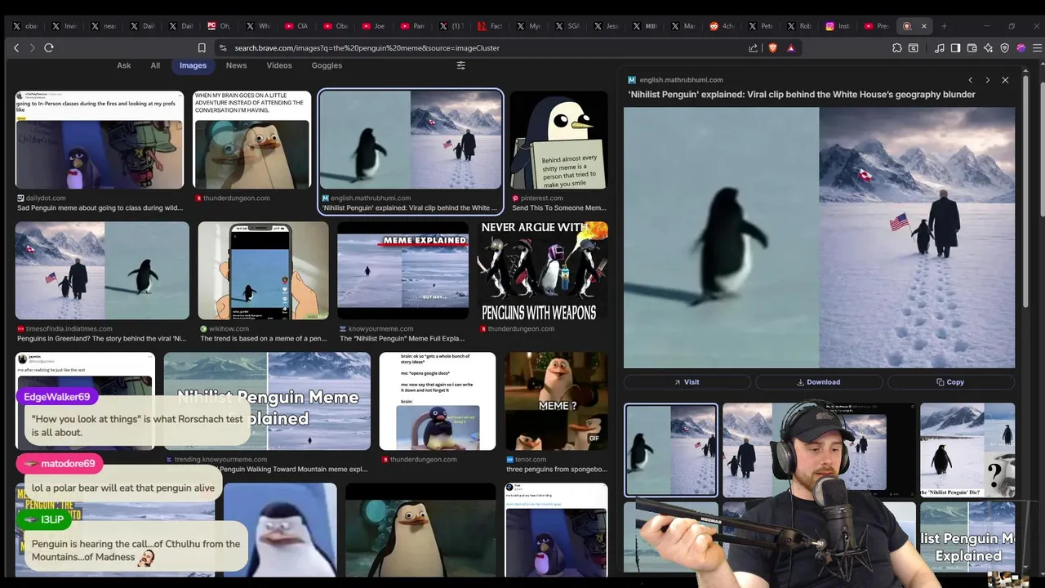Image resolution: width=1045 pixels, height=588 pixels.
Task: Open the pinterest.com 'Behind almost every' penguin image
Action: [x=558, y=140]
